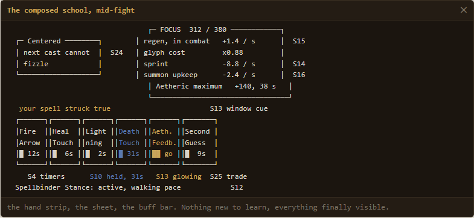474x218 pixels.
Task: Select the Second Guess spell slot
Action: (x=199, y=142)
